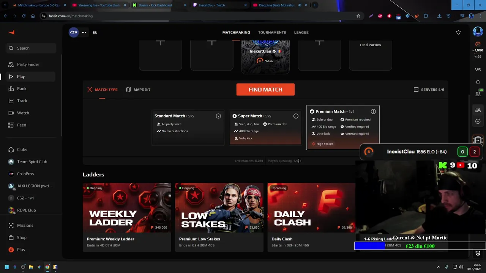Click the Chrome profile avatar in the toolbar

(471, 16)
